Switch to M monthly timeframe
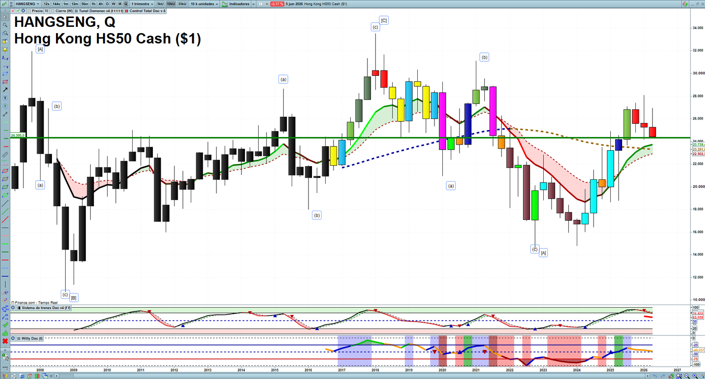This screenshot has width=705, height=379. pyautogui.click(x=119, y=4)
